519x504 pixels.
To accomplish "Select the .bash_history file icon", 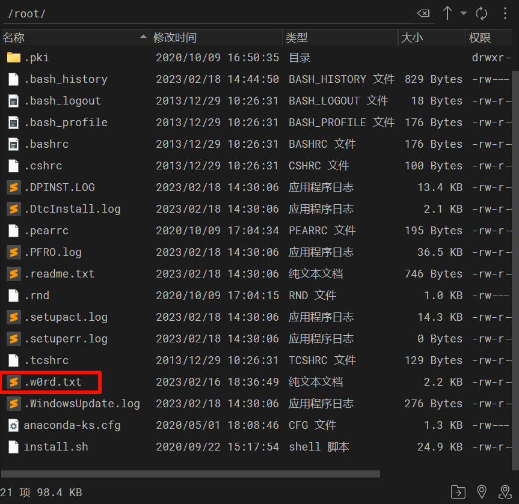I will click(14, 79).
